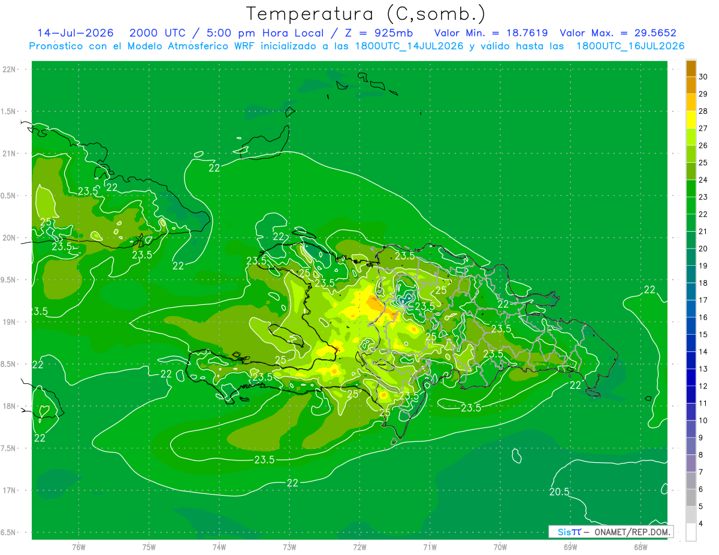Click the color scale label '10'

pos(703,420)
